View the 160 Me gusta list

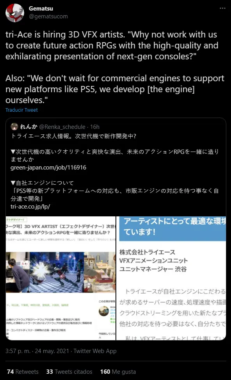(118, 372)
